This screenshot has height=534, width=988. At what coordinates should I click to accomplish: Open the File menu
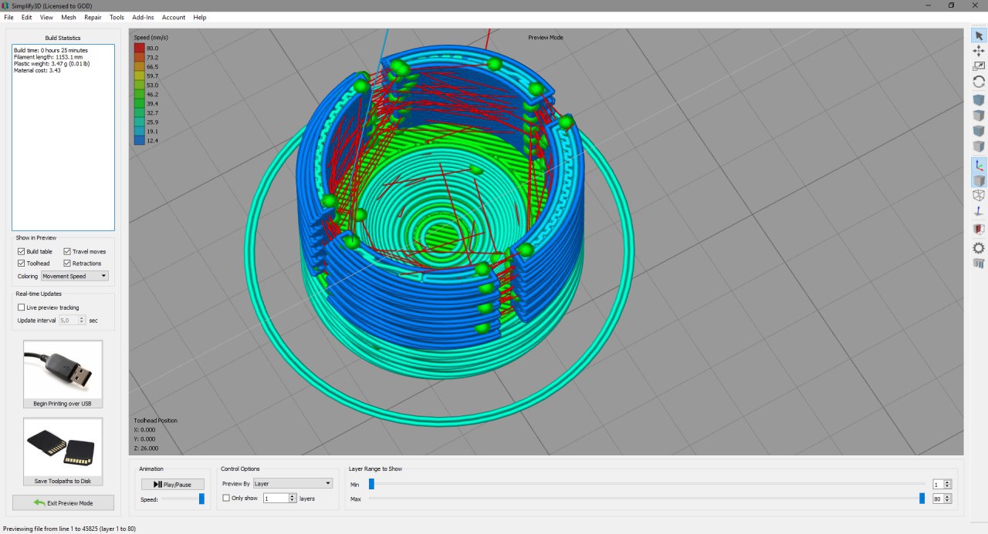click(8, 17)
